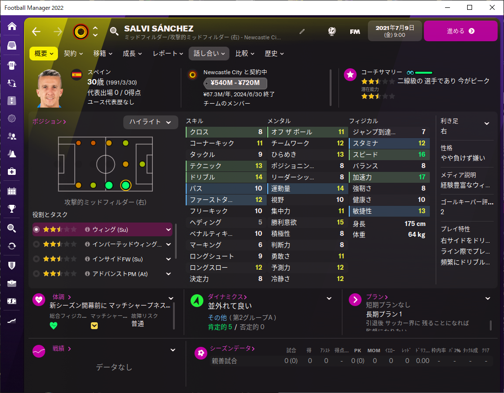
Task: Expand the Plans panel chevron
Action: click(488, 299)
